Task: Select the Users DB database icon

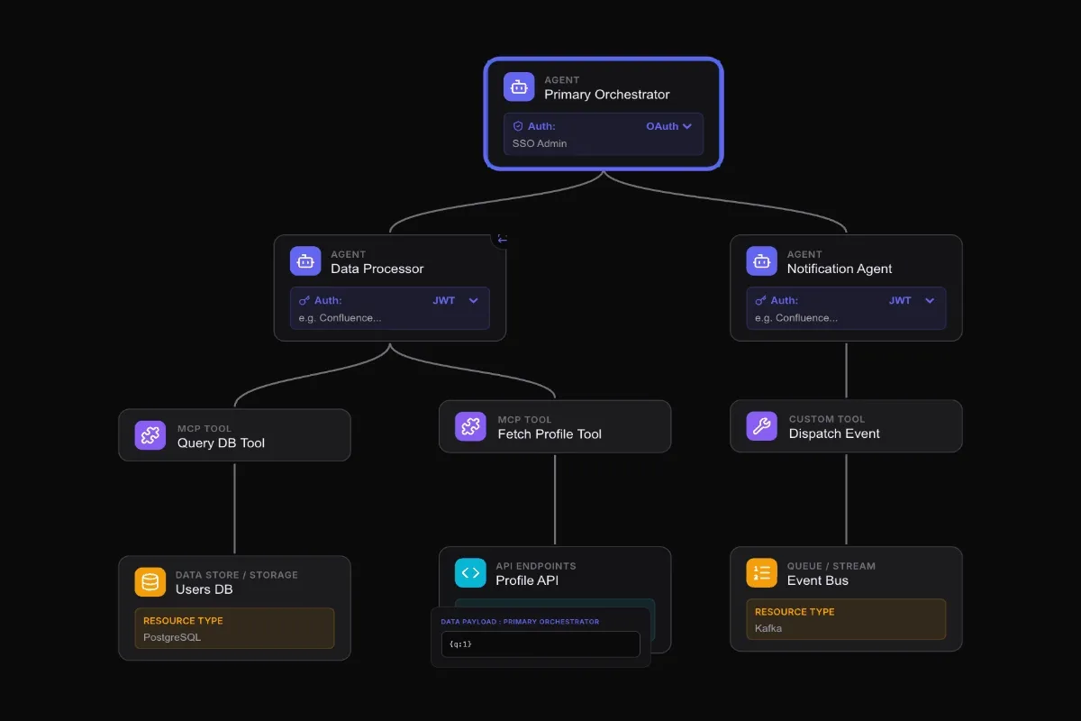Action: pos(150,581)
